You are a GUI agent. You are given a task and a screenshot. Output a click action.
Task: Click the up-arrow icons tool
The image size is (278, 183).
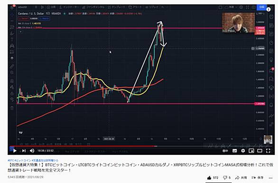12,58
